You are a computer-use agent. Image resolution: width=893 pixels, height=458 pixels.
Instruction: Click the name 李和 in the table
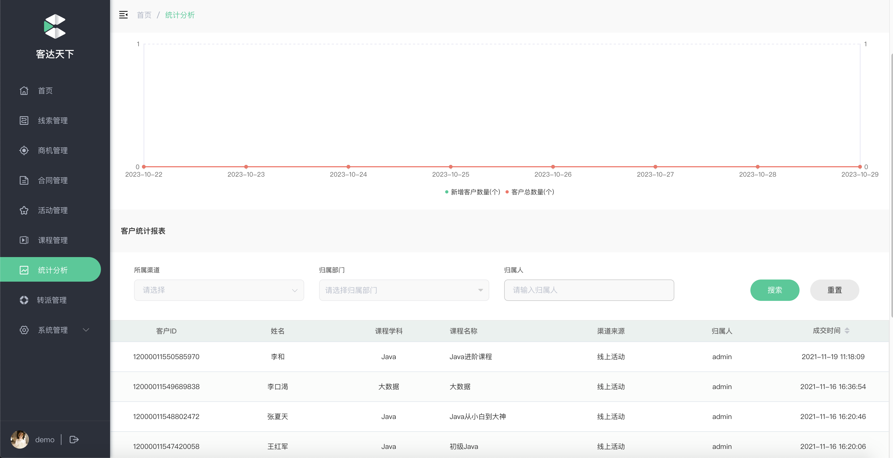pos(277,357)
